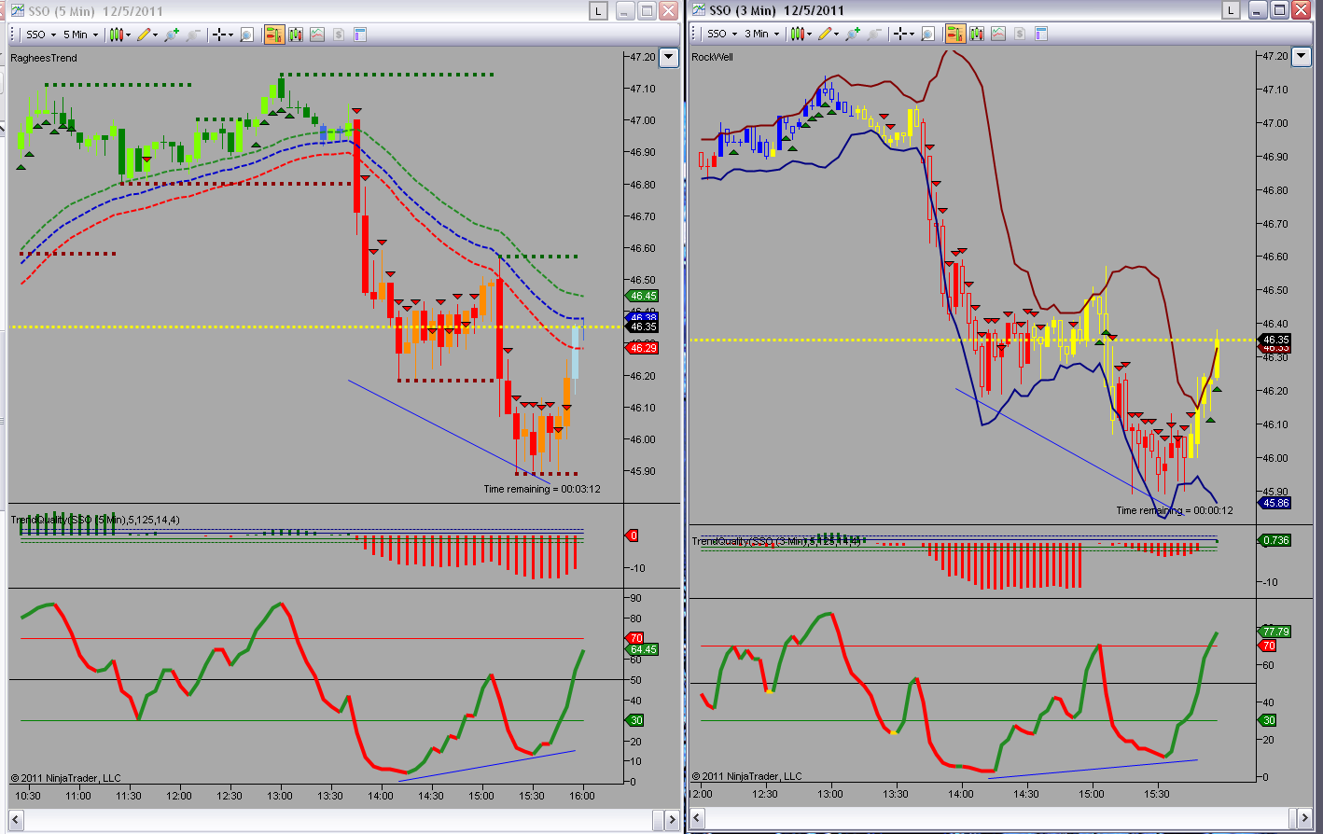Click the RockWell indicator label
Image resolution: width=1323 pixels, height=834 pixels.
[713, 57]
